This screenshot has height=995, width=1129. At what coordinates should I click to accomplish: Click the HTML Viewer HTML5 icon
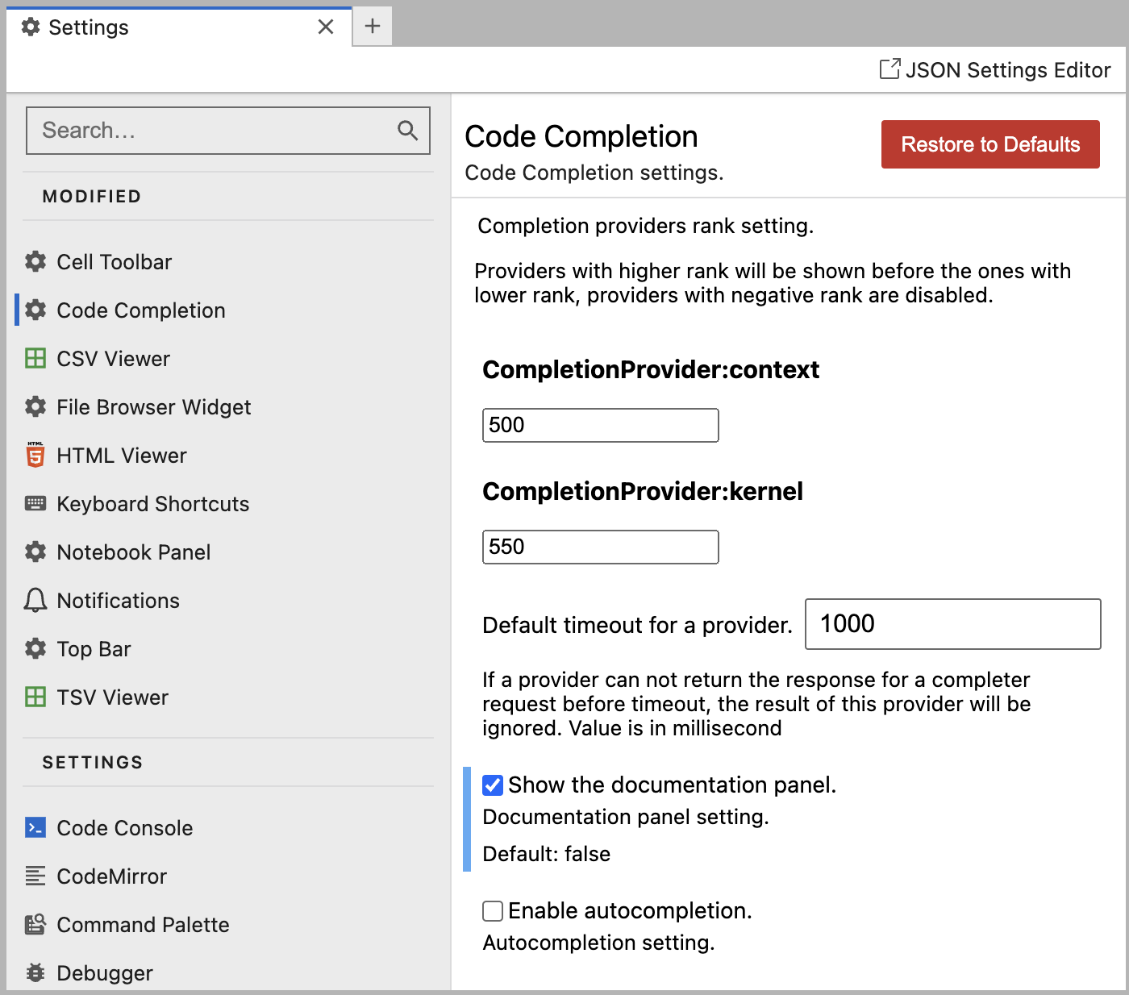(35, 456)
